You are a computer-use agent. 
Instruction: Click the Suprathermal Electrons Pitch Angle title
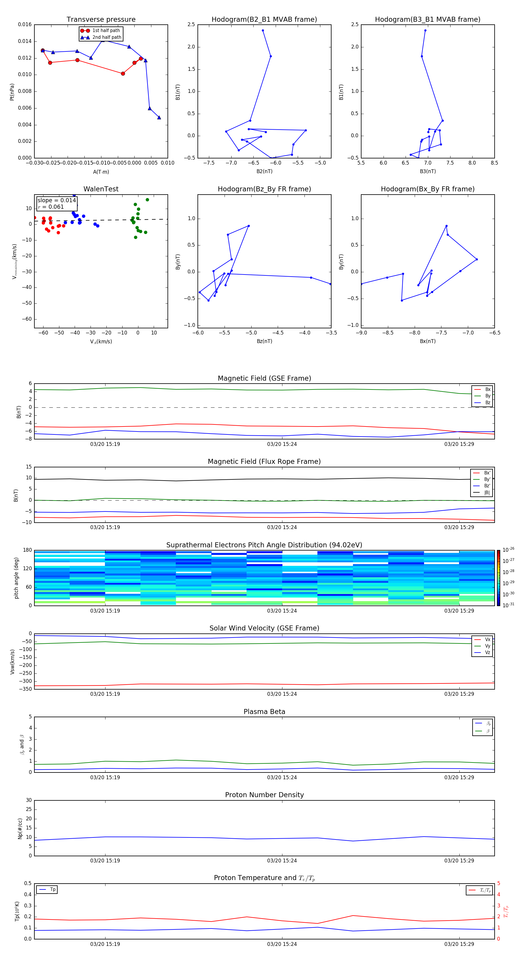coord(264,545)
